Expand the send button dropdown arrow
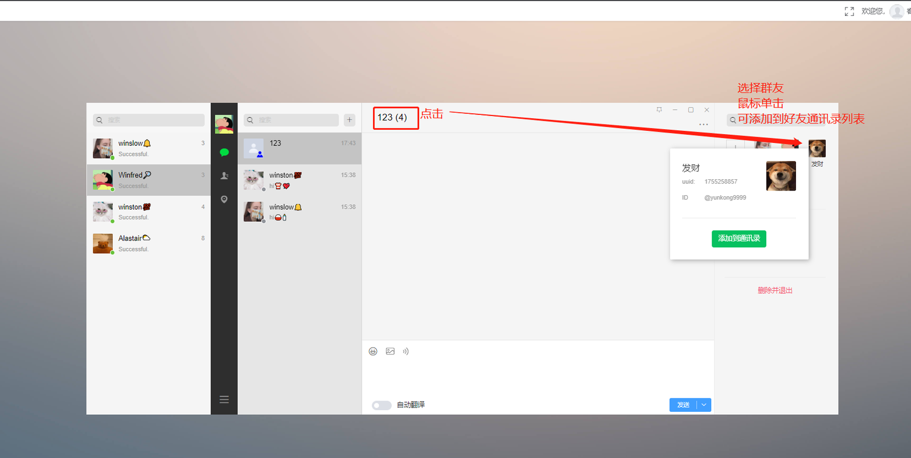911x458 pixels. pos(704,405)
